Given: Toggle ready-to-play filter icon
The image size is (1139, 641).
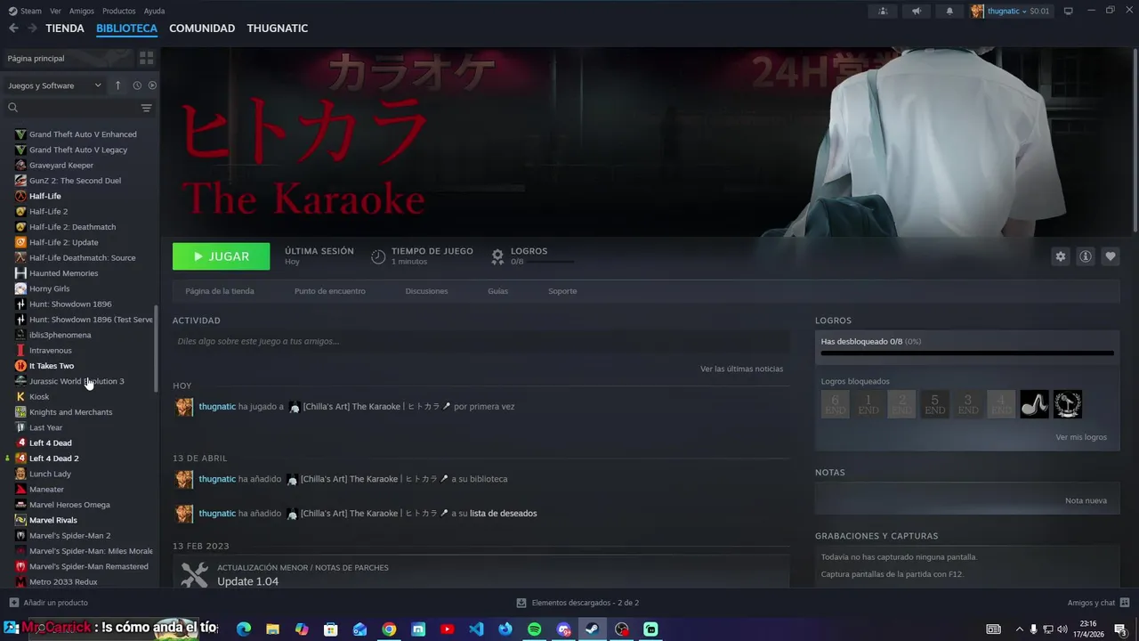Looking at the screenshot, I should 152,85.
